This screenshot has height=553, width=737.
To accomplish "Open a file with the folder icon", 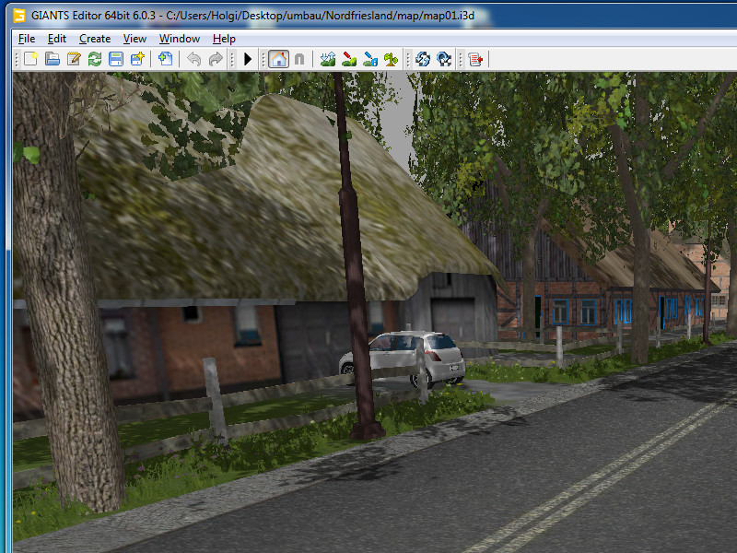I will (53, 59).
